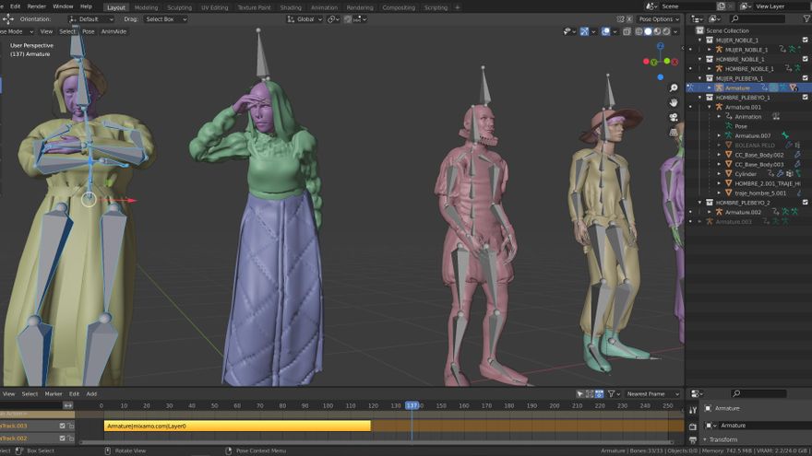
Task: Switch to the UV Editing workspace tab
Action: [x=214, y=7]
